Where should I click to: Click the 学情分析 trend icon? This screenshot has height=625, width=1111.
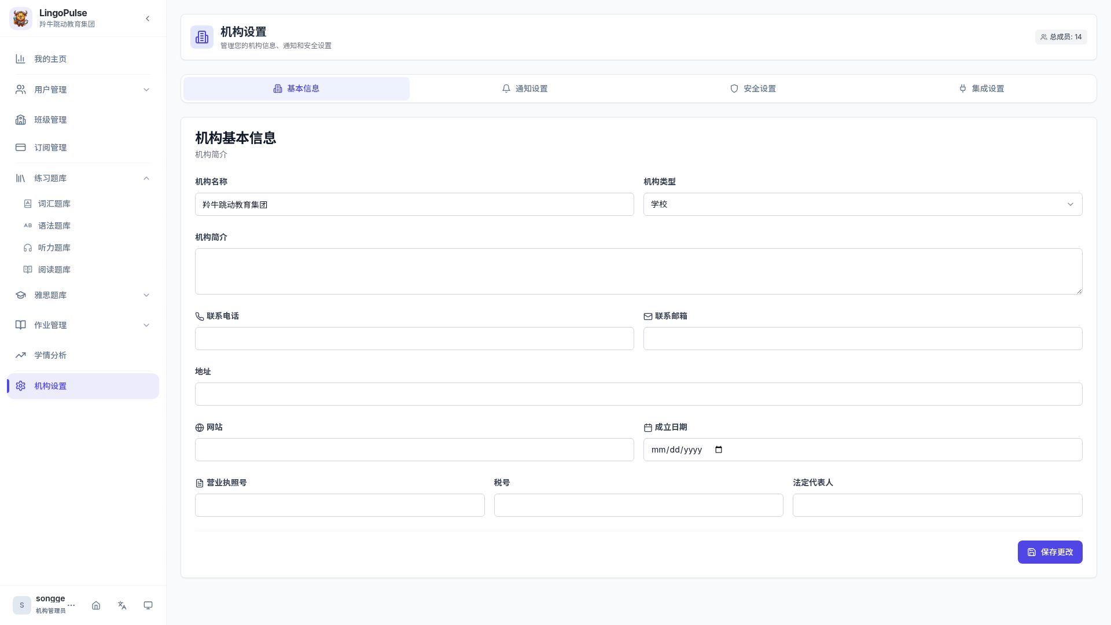(x=21, y=355)
